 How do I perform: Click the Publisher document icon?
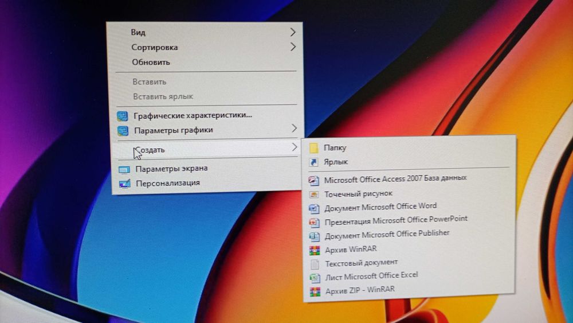[314, 236]
